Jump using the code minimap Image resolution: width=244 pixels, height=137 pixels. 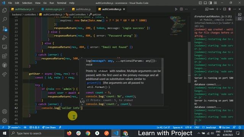tap(178, 25)
